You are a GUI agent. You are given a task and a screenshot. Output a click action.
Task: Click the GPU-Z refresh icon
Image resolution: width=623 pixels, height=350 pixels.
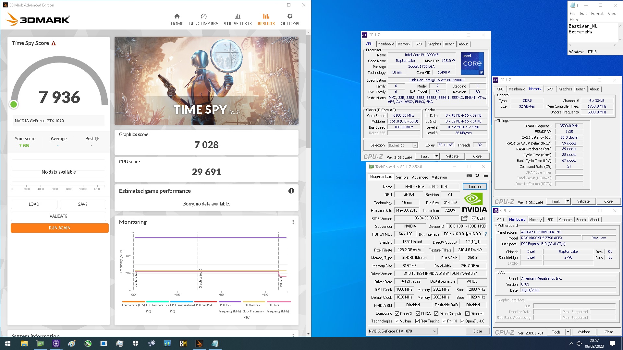[x=477, y=175]
